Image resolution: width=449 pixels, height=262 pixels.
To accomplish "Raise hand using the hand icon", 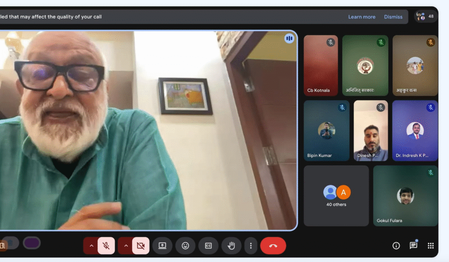I will tap(231, 246).
